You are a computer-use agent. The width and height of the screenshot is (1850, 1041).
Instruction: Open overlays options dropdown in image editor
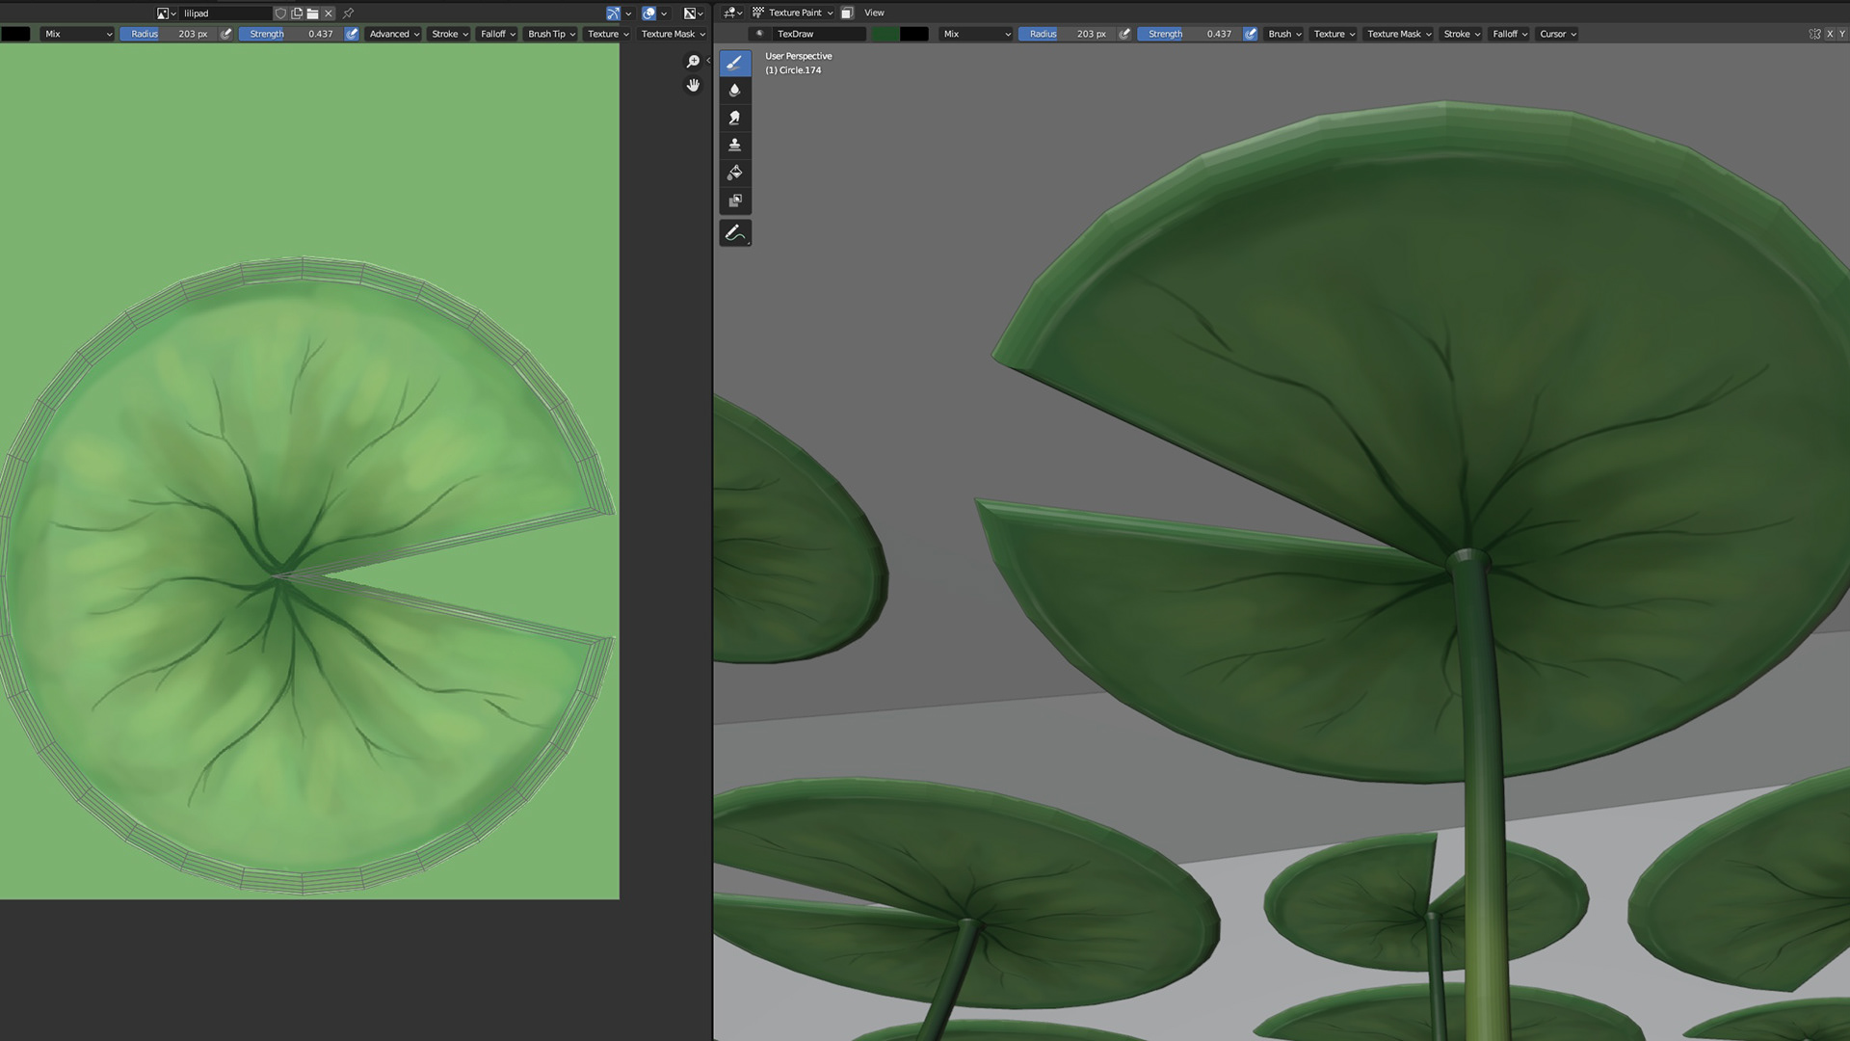[664, 13]
